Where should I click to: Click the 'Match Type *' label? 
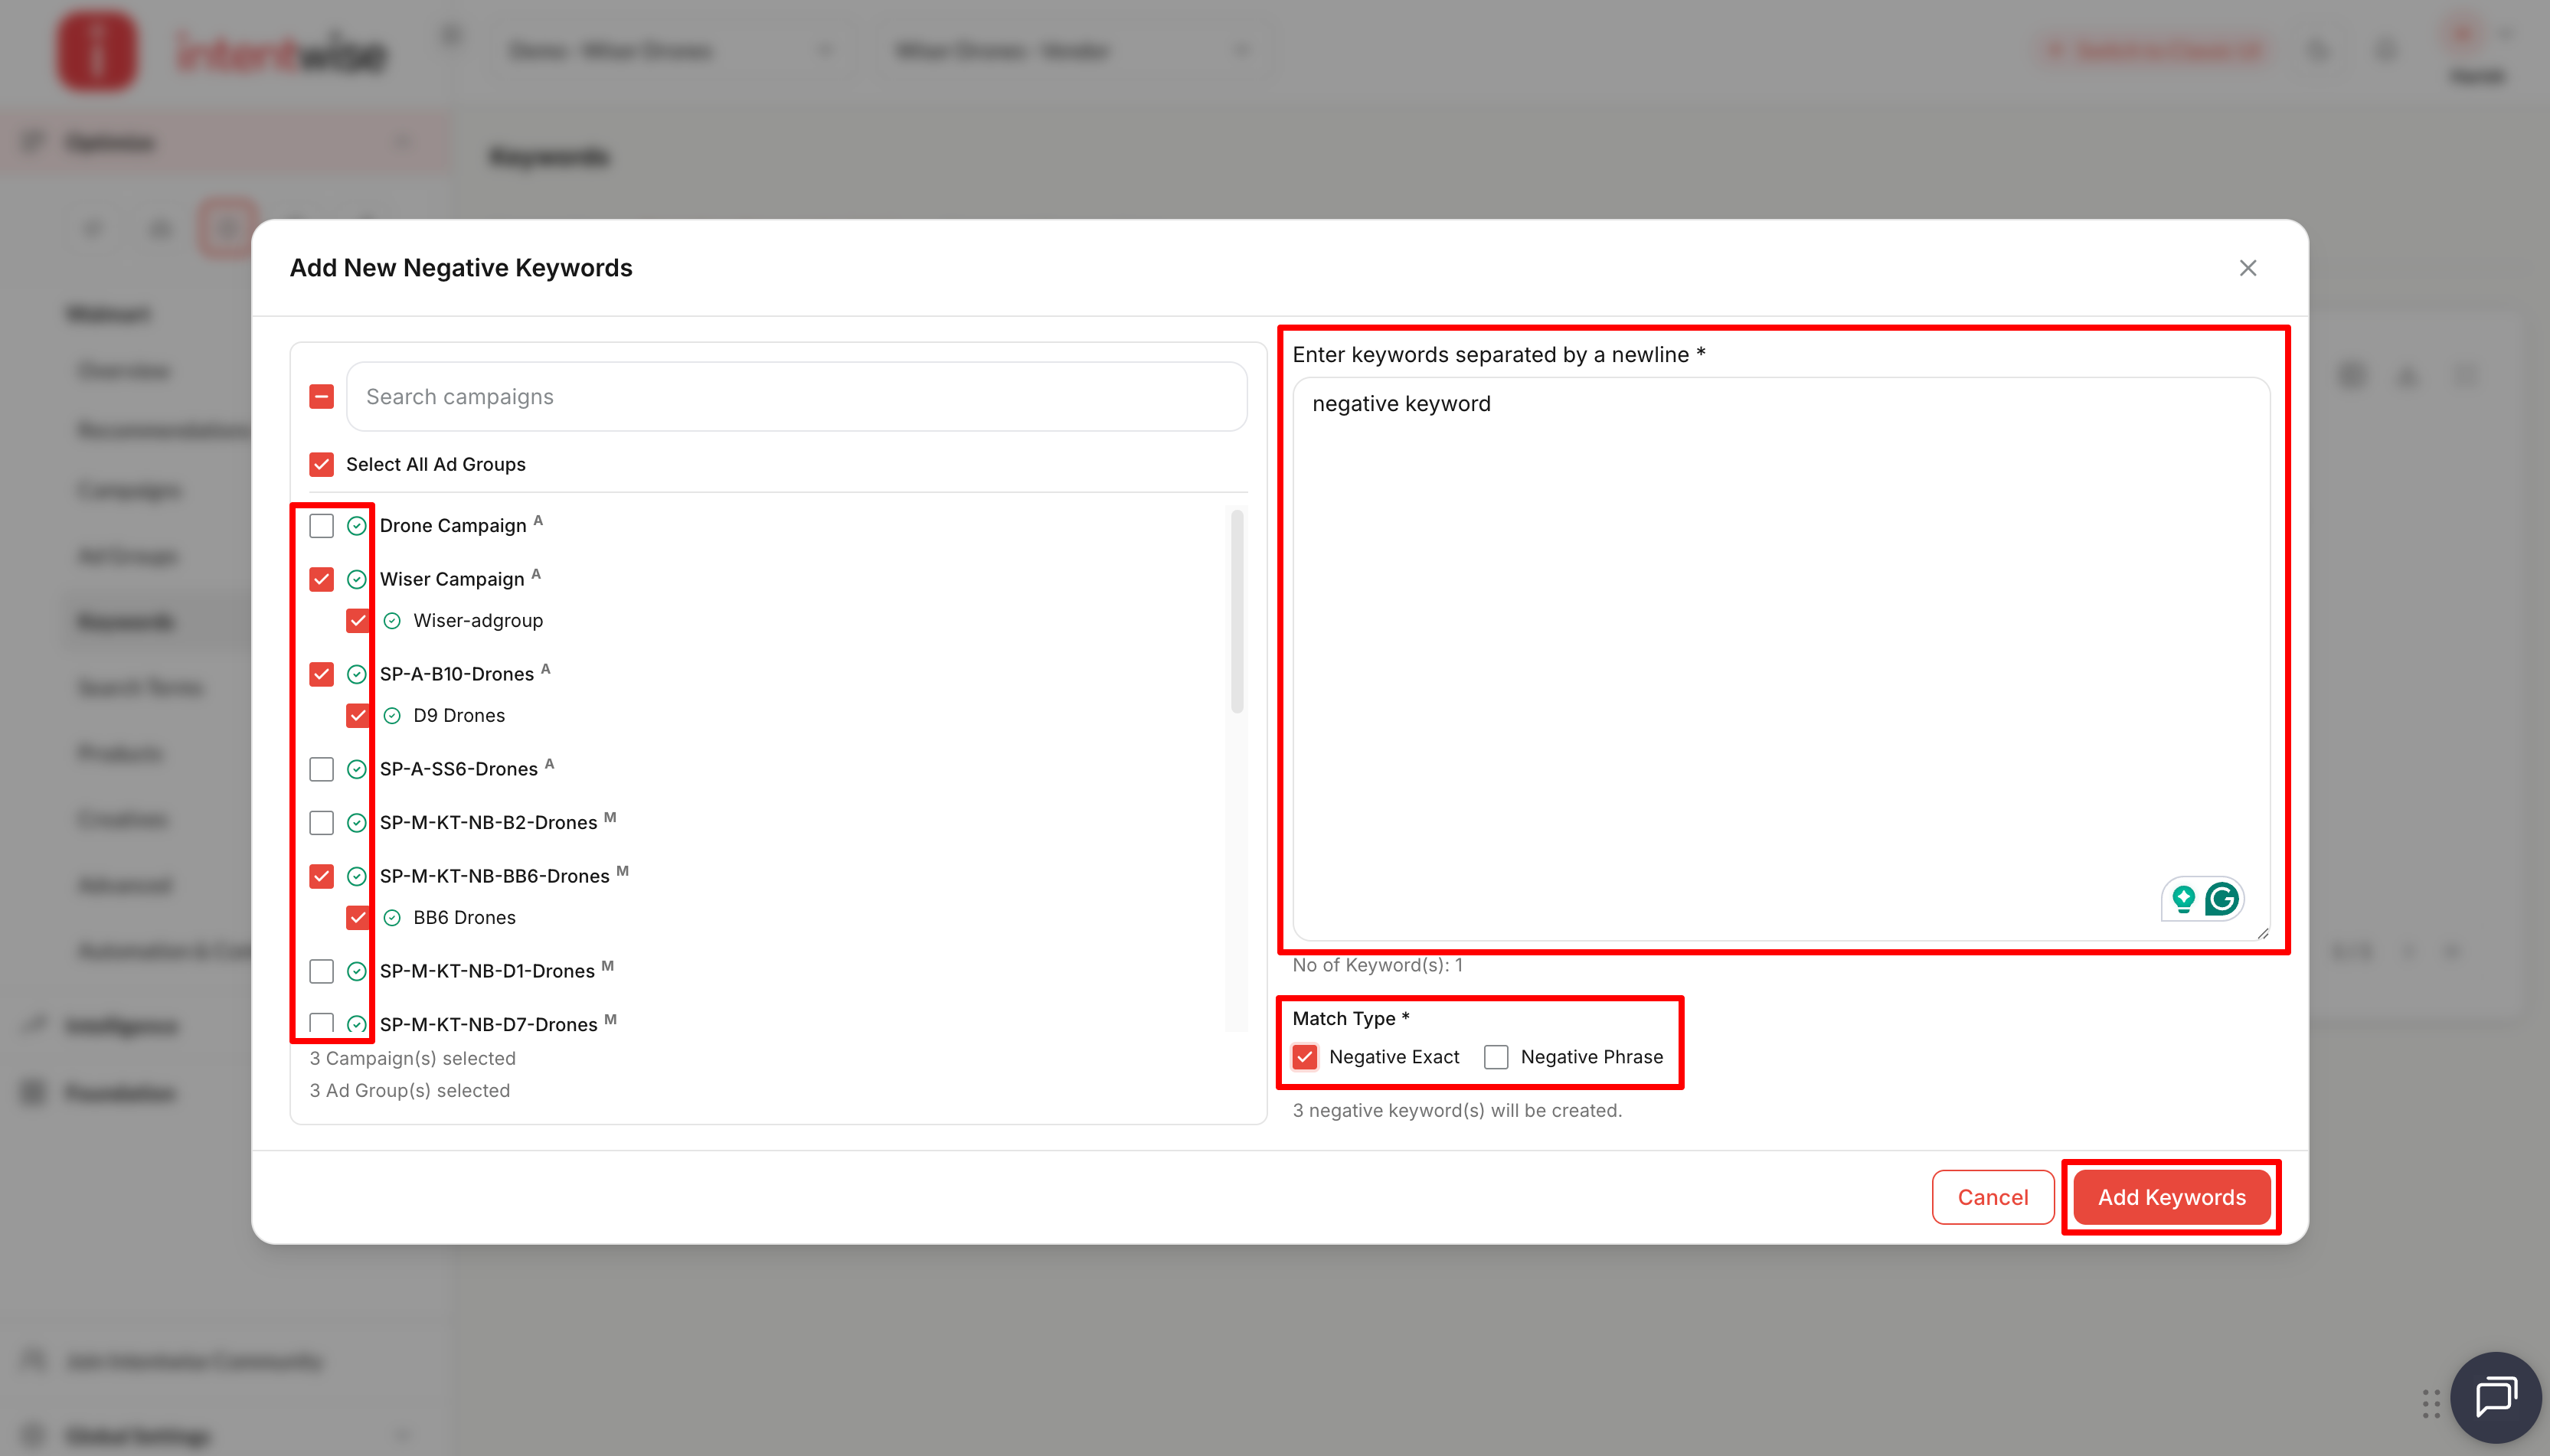[1350, 1018]
